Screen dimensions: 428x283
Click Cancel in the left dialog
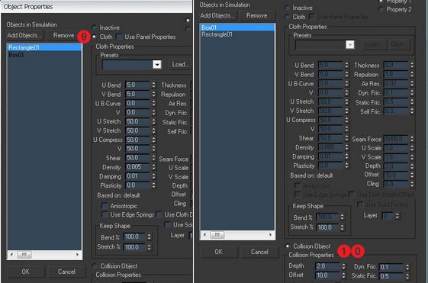tap(66, 272)
